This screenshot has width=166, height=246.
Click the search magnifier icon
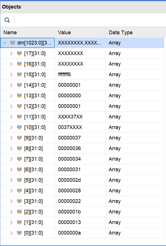(x=7, y=20)
